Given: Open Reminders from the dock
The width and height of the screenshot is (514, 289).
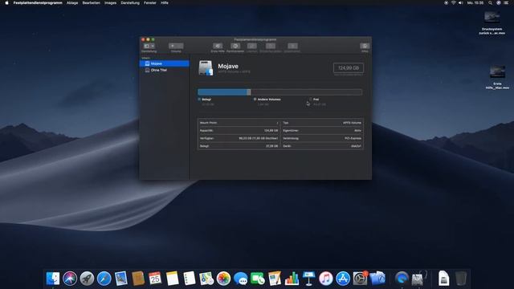Looking at the screenshot, I should tap(190, 279).
